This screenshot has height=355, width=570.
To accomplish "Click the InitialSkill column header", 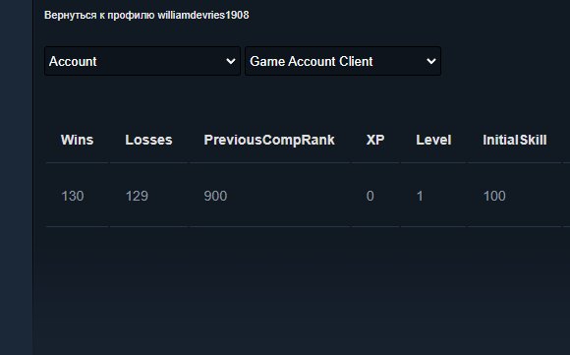I will pyautogui.click(x=514, y=140).
